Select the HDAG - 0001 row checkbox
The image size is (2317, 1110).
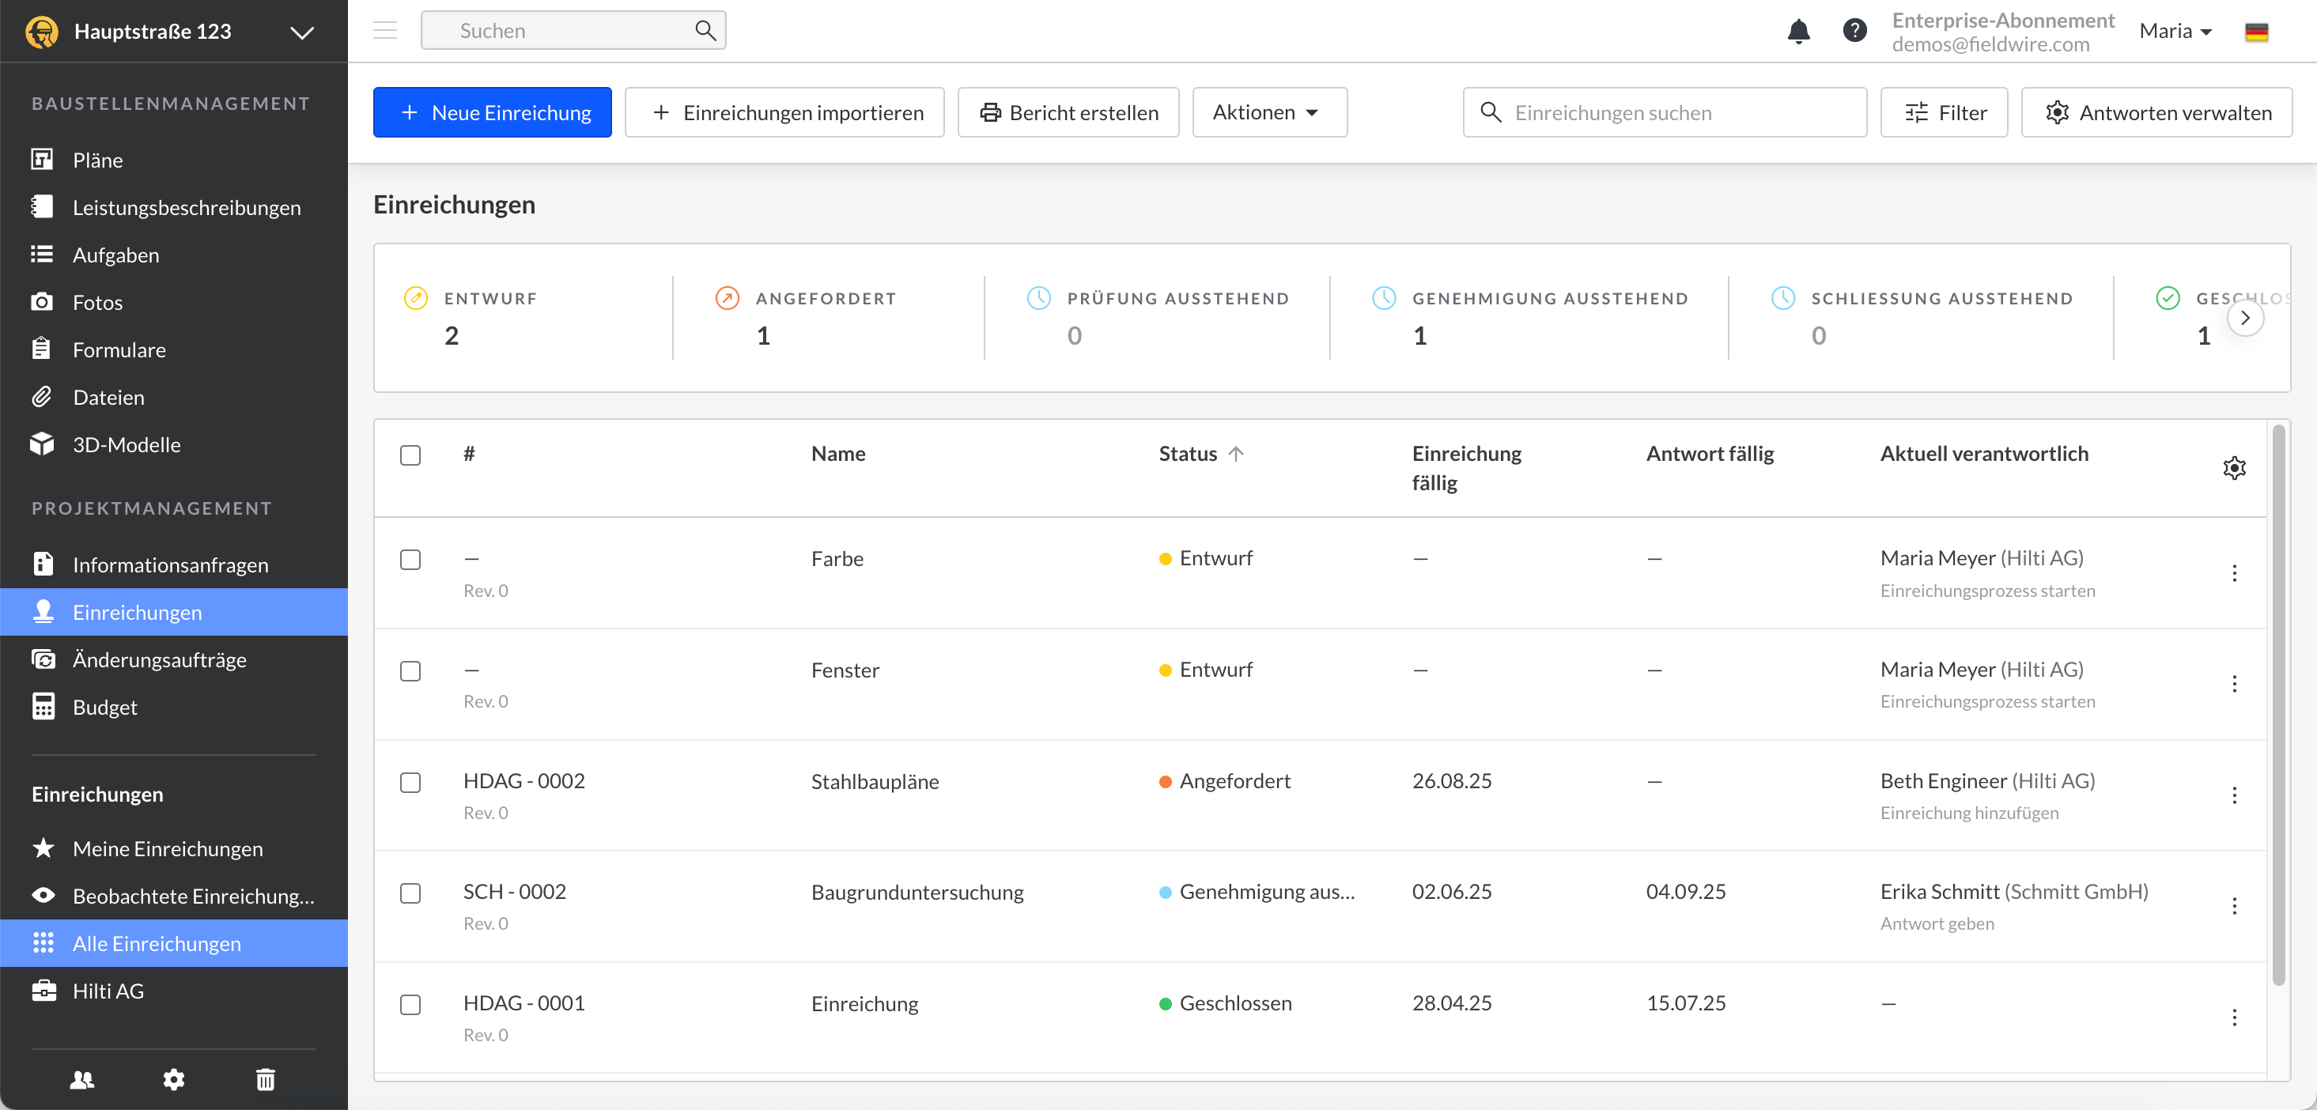coord(410,1004)
